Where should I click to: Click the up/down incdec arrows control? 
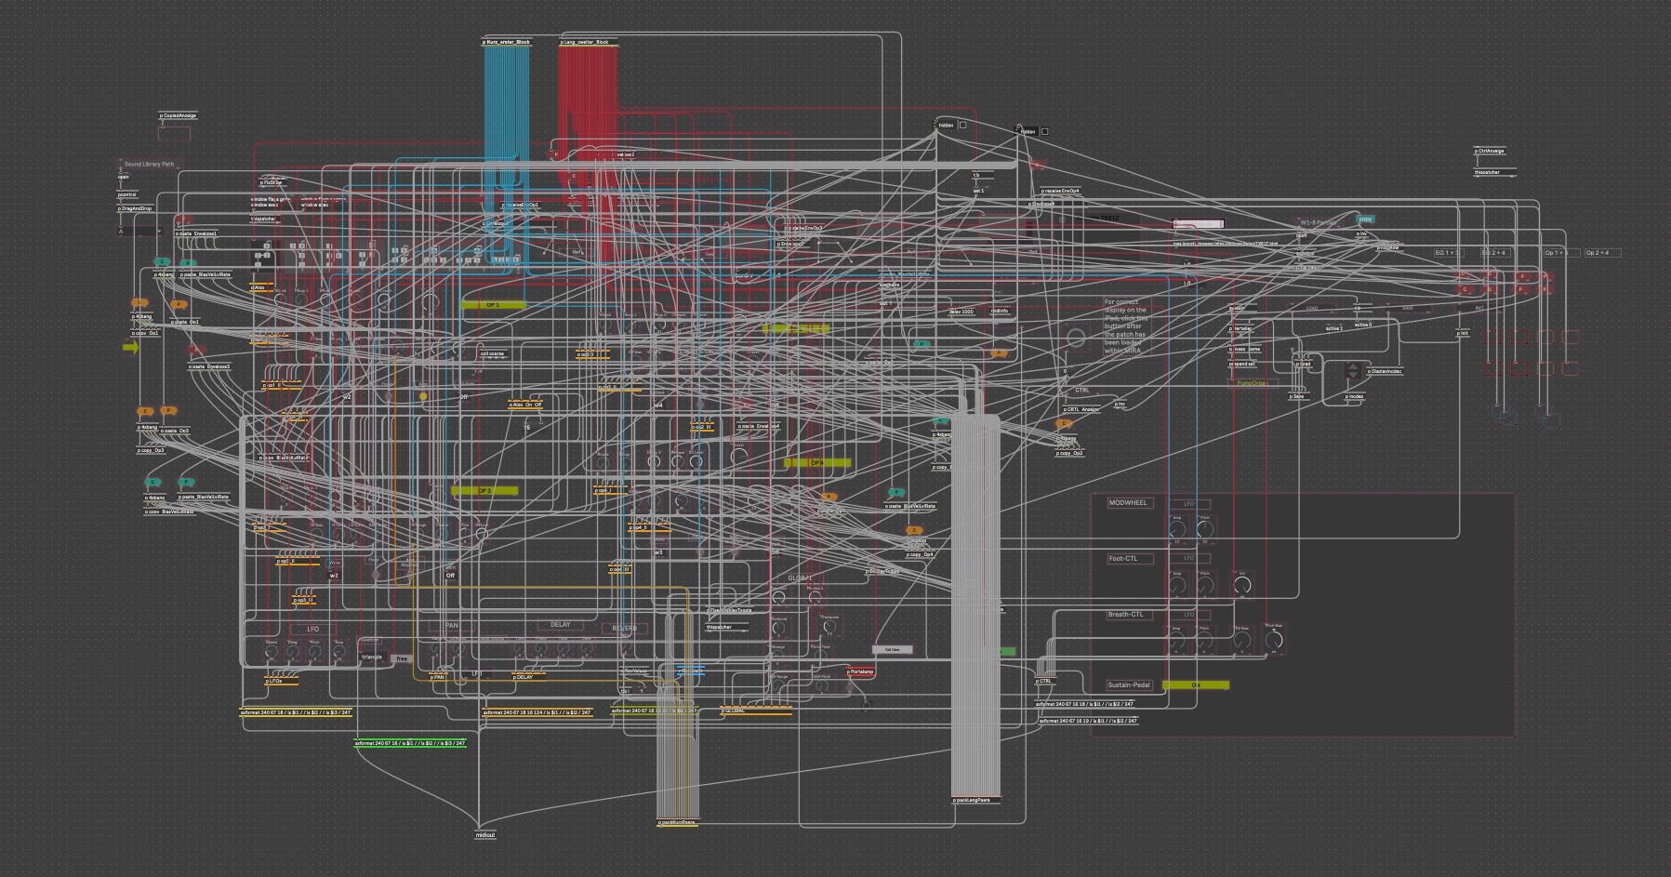click(x=1353, y=372)
